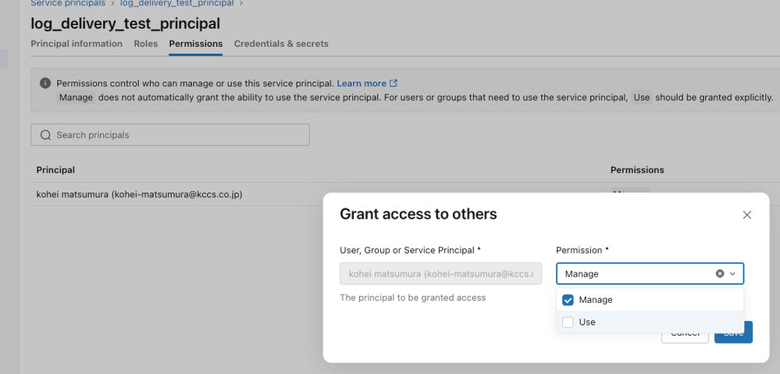The height and width of the screenshot is (374, 780).
Task: Uncheck the Manage checkbox
Action: 568,300
